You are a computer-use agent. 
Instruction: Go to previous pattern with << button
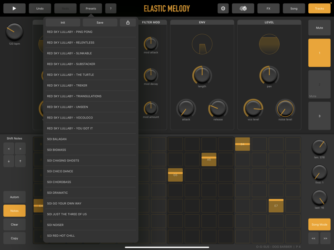click(x=313, y=238)
